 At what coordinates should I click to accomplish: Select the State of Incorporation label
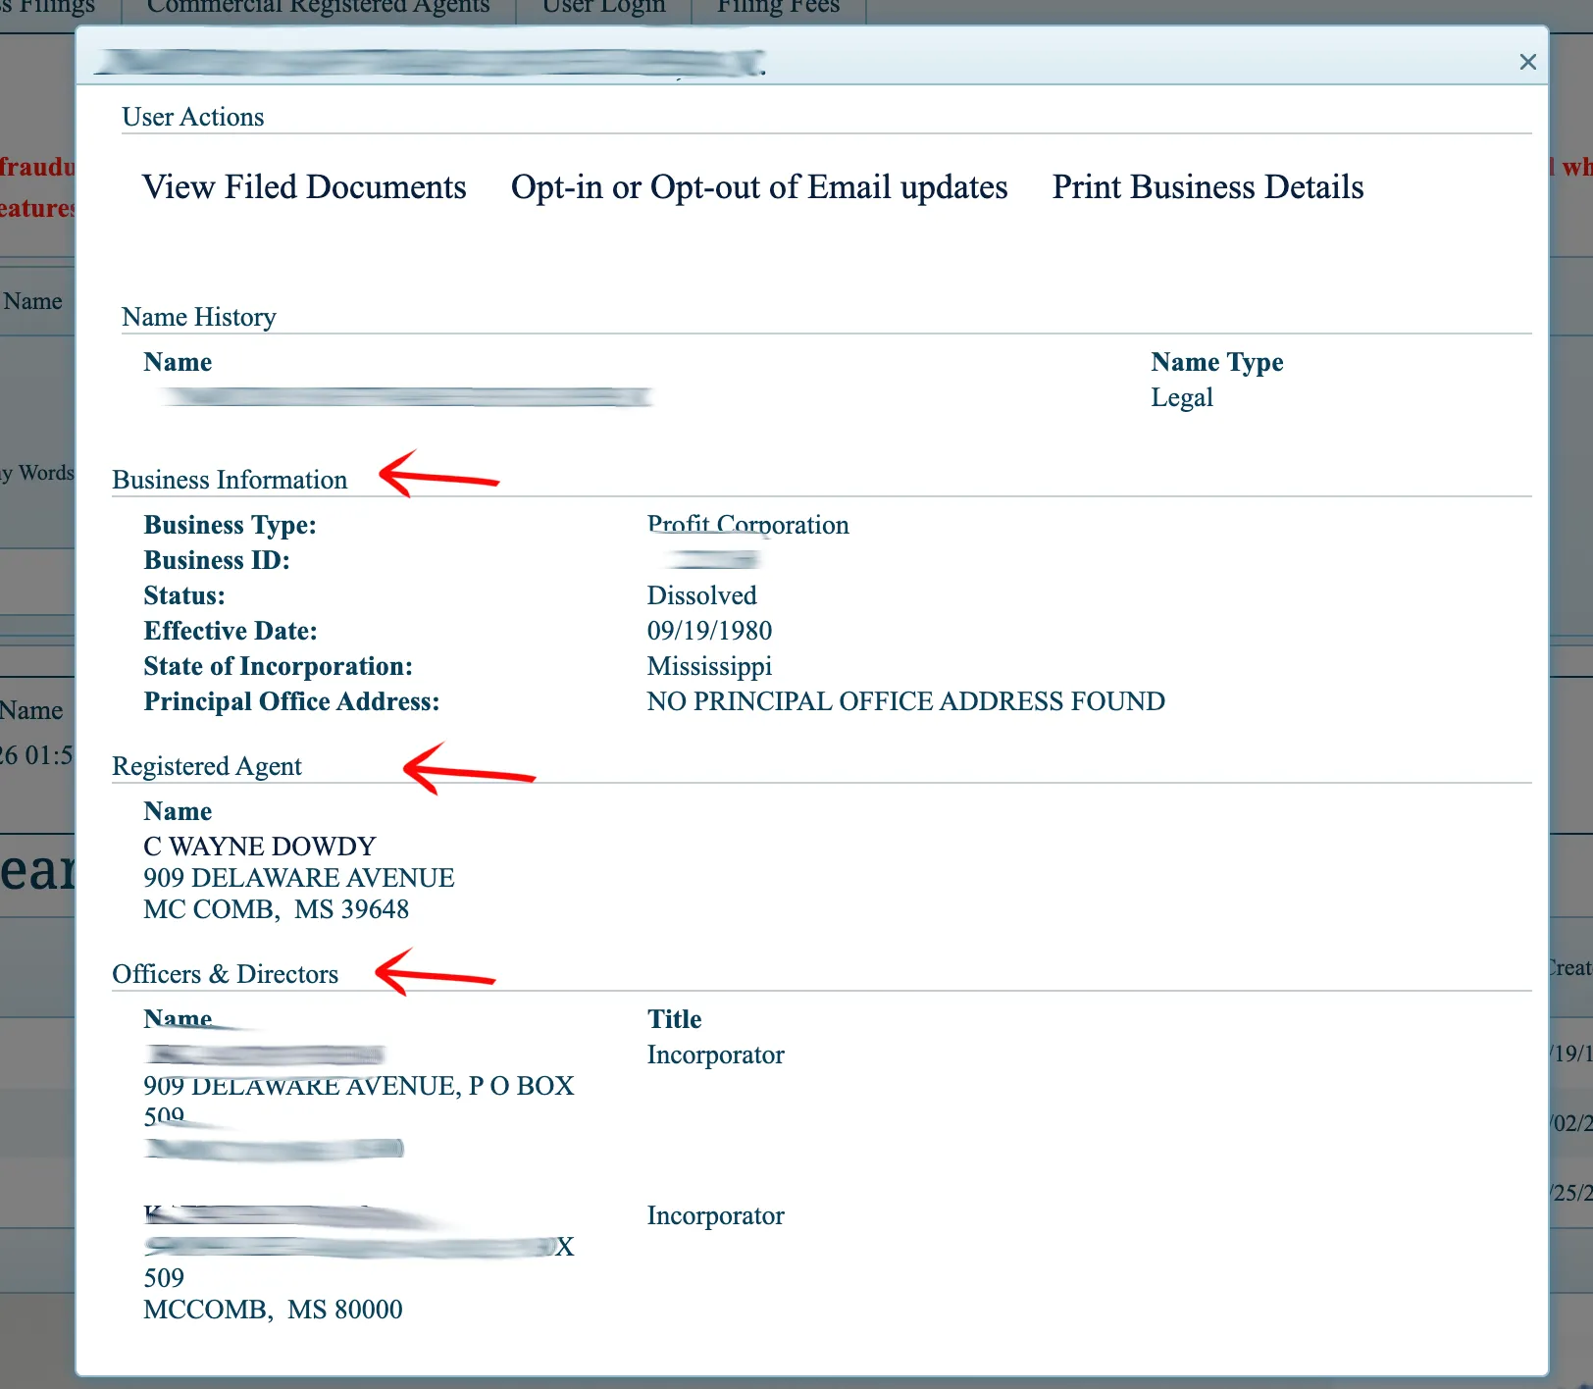[x=278, y=666]
